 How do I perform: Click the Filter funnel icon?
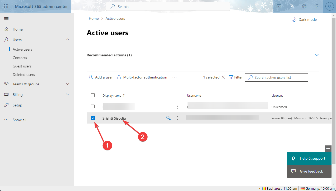point(231,77)
